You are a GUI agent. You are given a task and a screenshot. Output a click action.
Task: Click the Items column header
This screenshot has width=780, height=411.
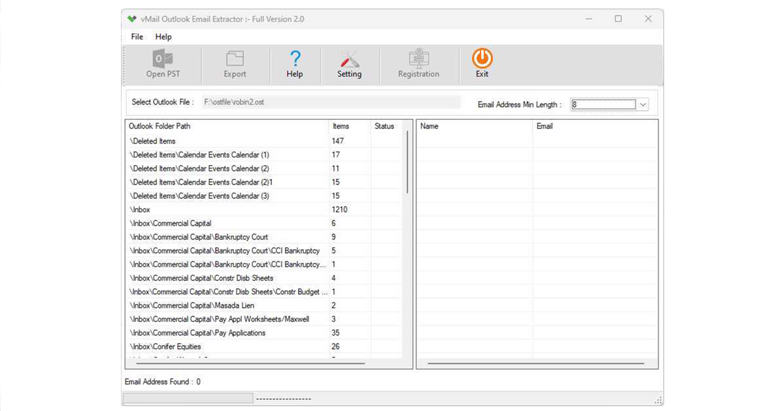pos(350,126)
